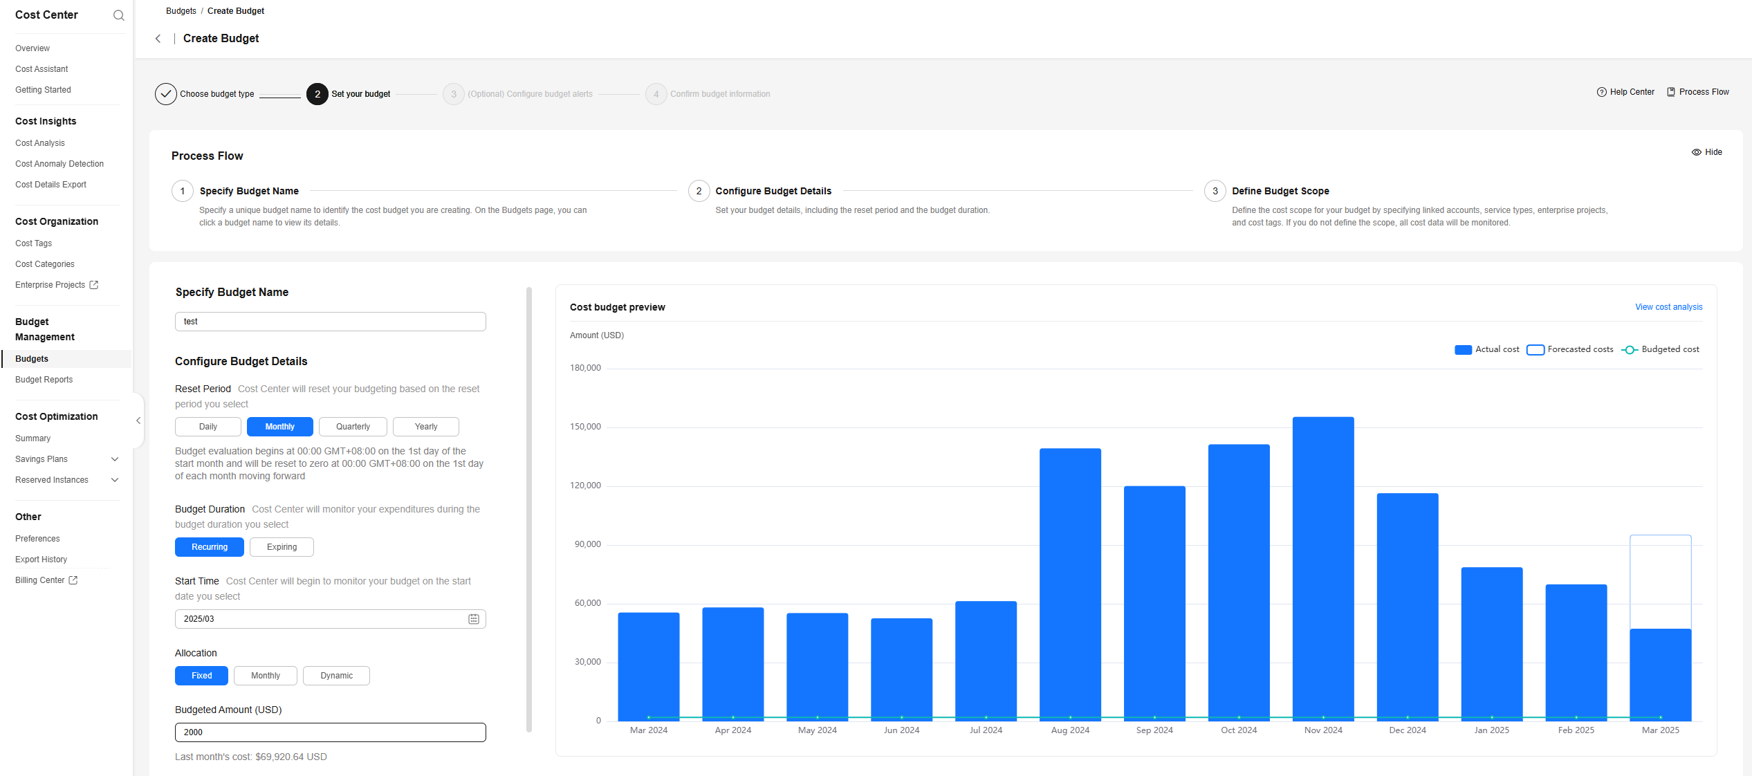Open Preferences in sidebar
The width and height of the screenshot is (1752, 776).
(37, 539)
